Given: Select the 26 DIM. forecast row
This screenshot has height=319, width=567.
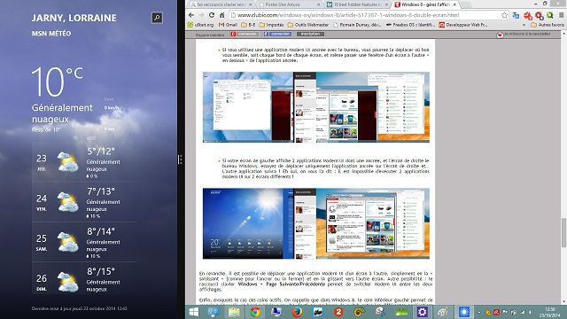Looking at the screenshot, I should point(84,278).
